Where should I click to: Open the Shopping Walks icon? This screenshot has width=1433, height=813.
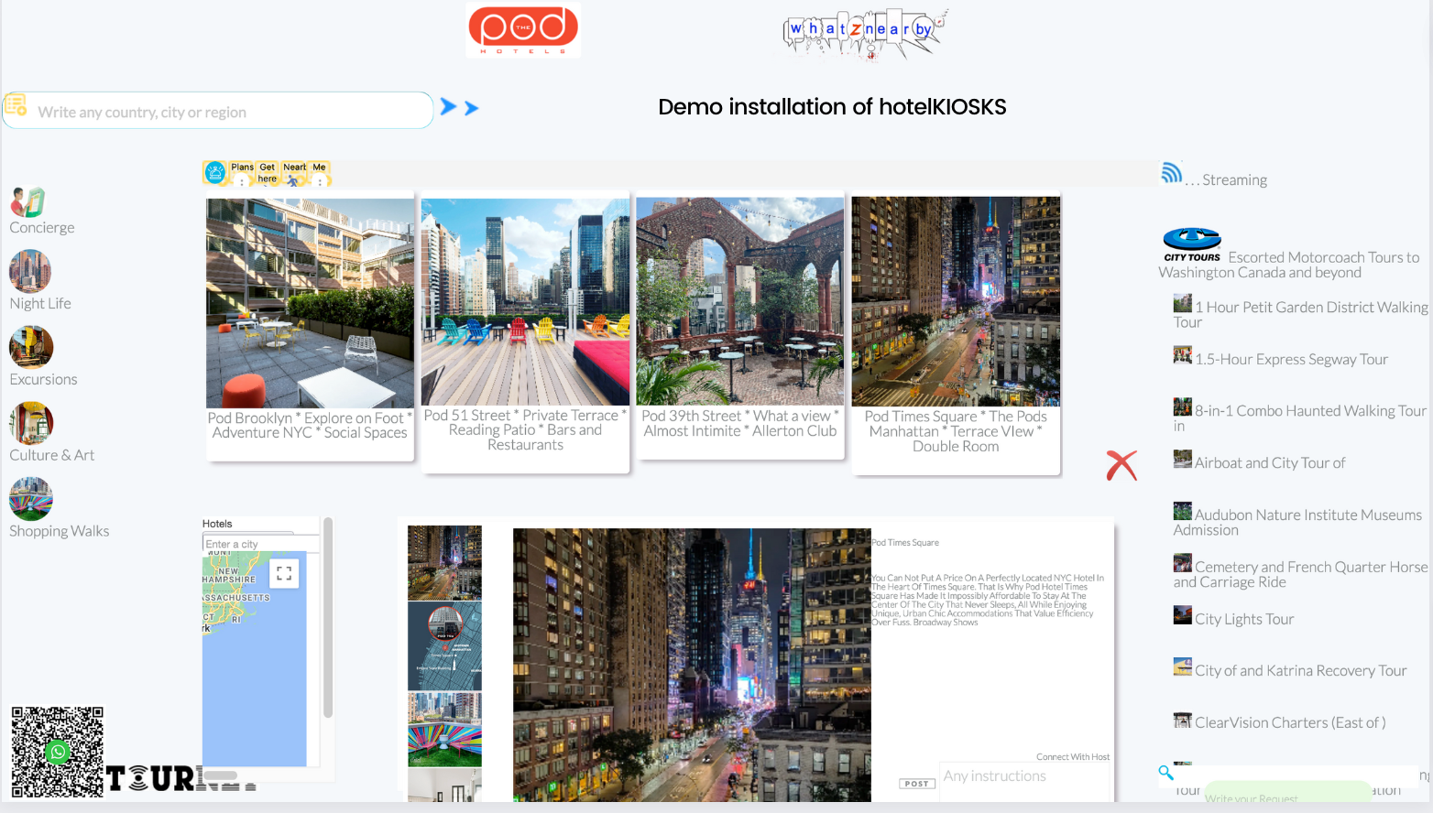[x=30, y=499]
